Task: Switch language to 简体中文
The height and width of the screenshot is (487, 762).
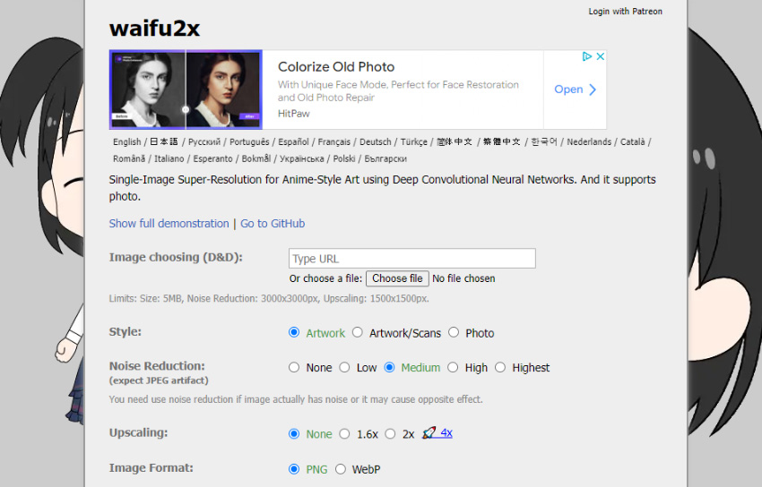Action: coord(455,141)
